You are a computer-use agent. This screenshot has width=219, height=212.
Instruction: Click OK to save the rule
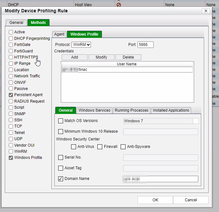pos(155,200)
